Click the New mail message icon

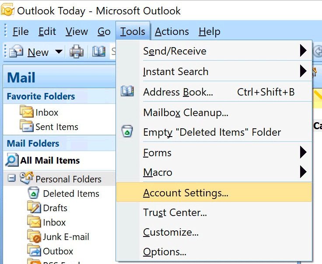point(16,51)
